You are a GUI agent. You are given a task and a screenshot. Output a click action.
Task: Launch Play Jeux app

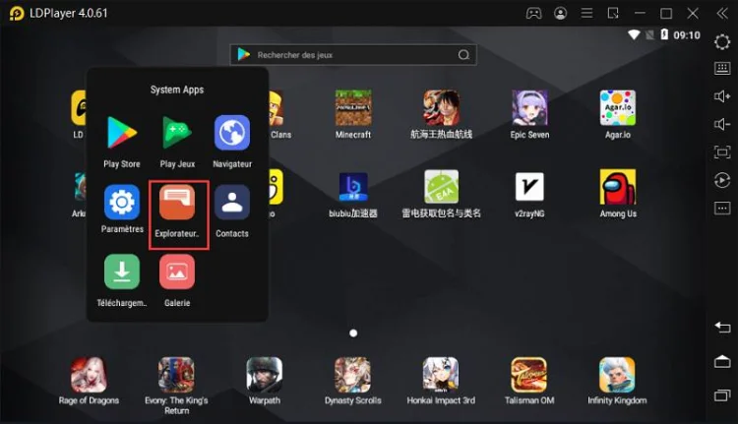(177, 133)
